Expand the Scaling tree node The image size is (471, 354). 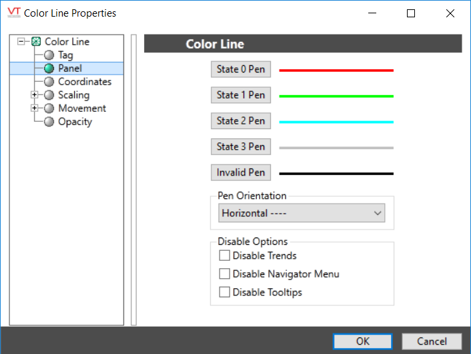click(35, 95)
